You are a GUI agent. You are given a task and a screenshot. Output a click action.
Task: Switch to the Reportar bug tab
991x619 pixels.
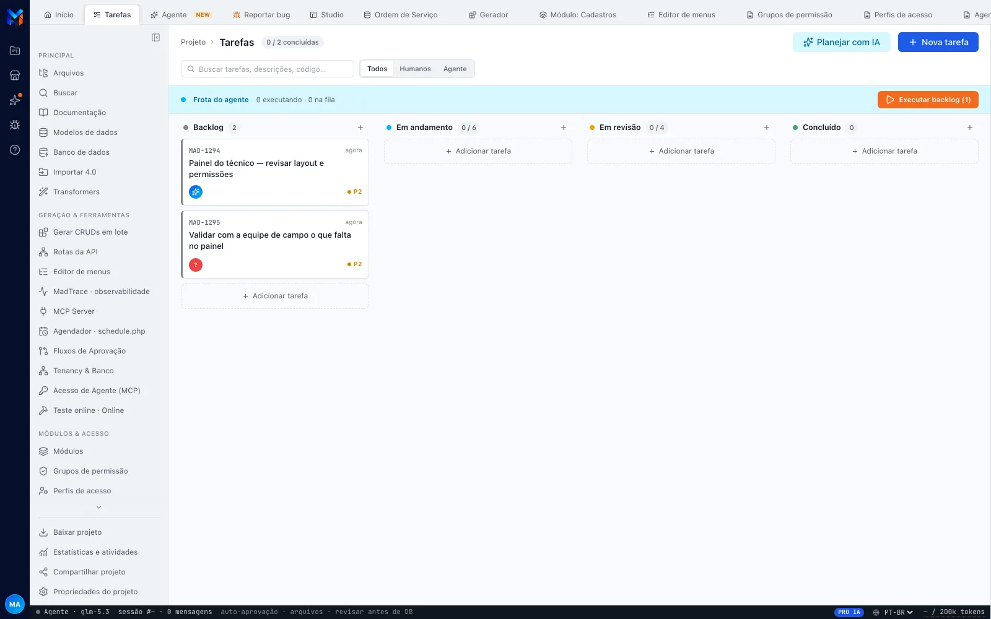coord(261,15)
